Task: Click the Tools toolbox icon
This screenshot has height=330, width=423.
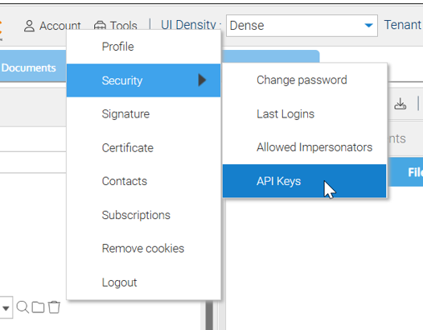Action: point(100,26)
